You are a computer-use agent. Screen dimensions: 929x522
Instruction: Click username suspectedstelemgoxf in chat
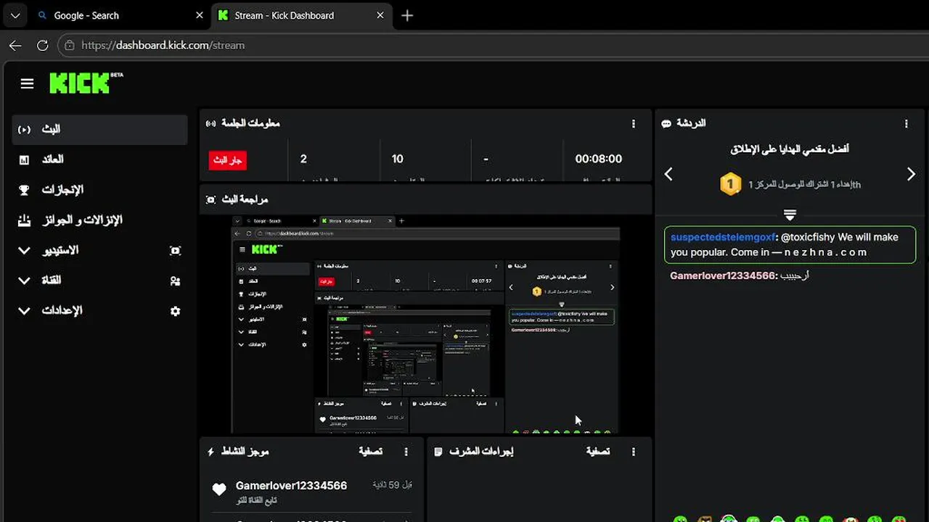[x=722, y=237]
